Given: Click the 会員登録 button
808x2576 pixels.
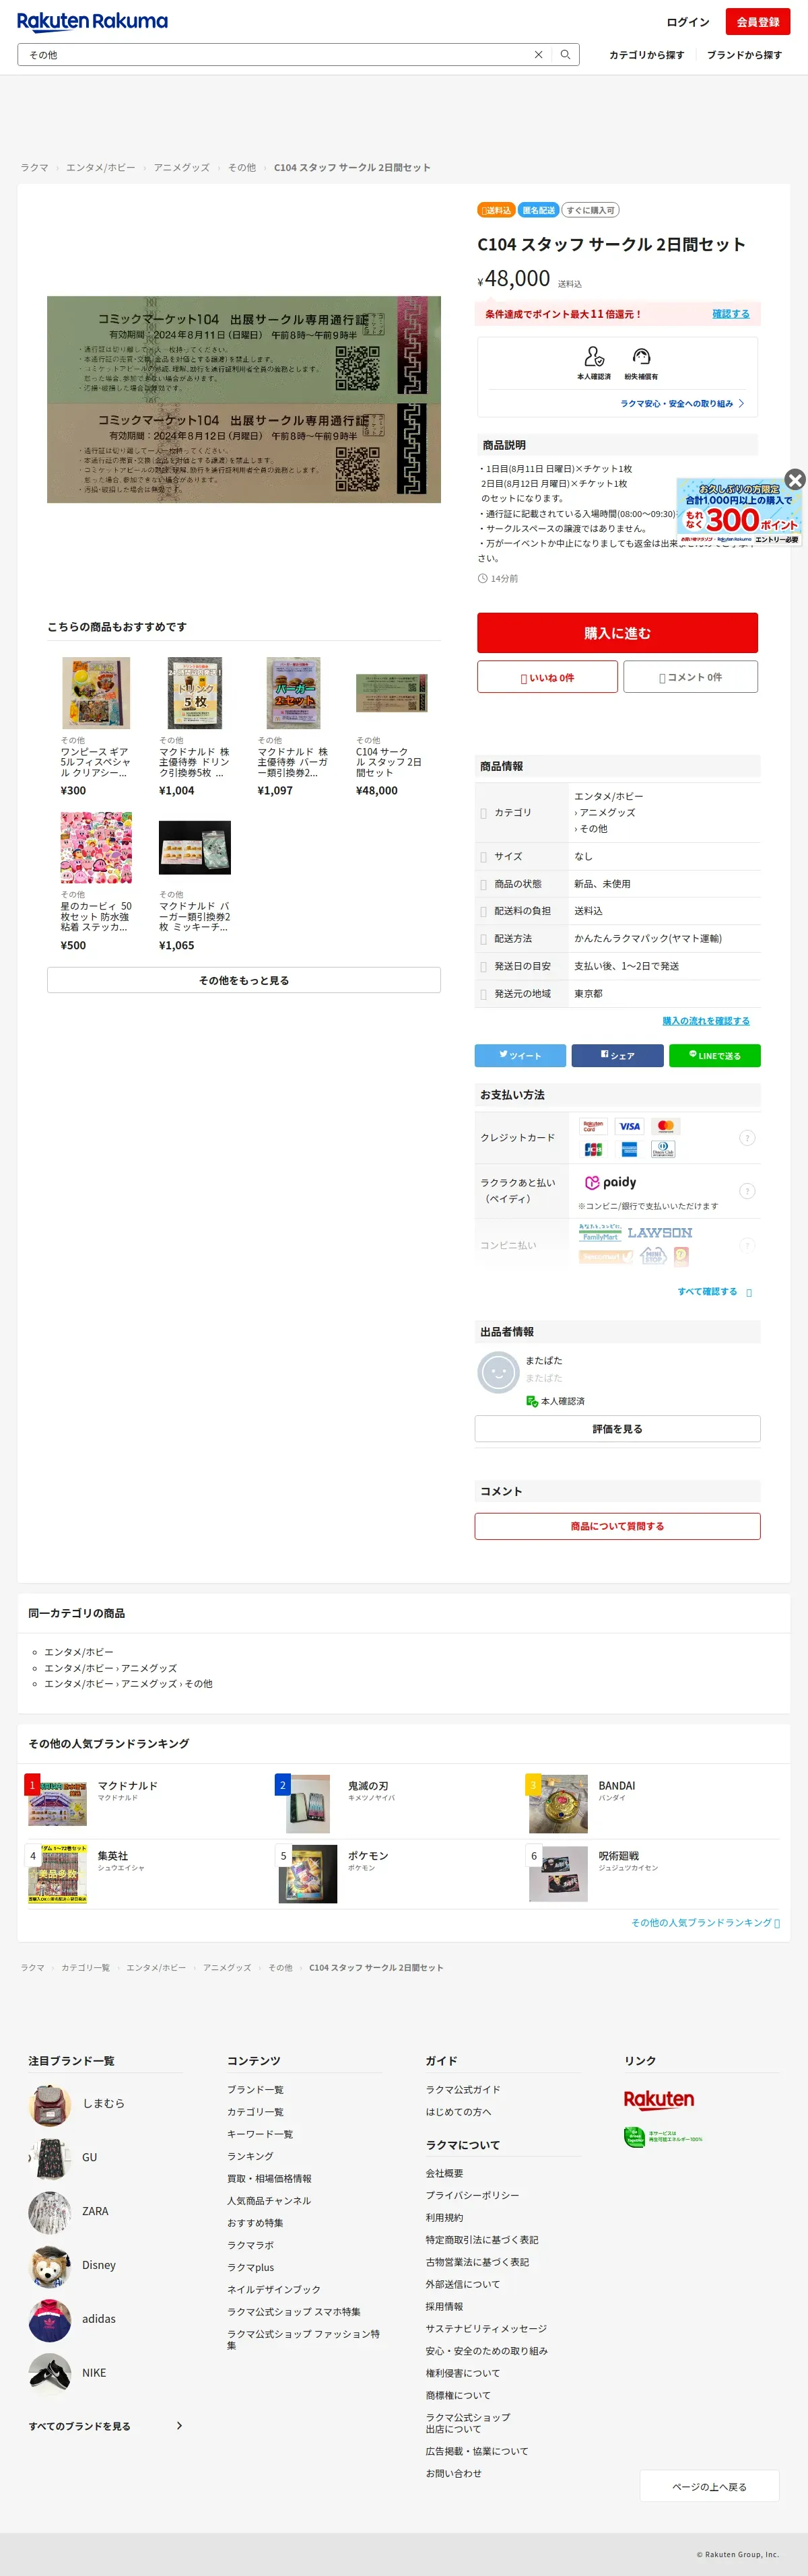Looking at the screenshot, I should point(758,22).
